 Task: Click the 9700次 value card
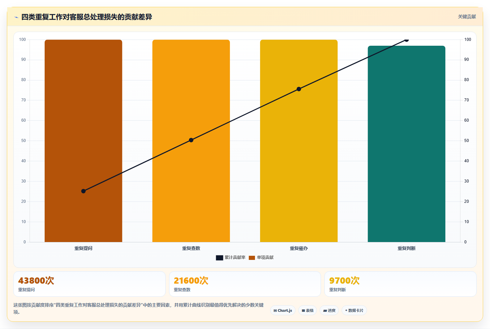400,284
